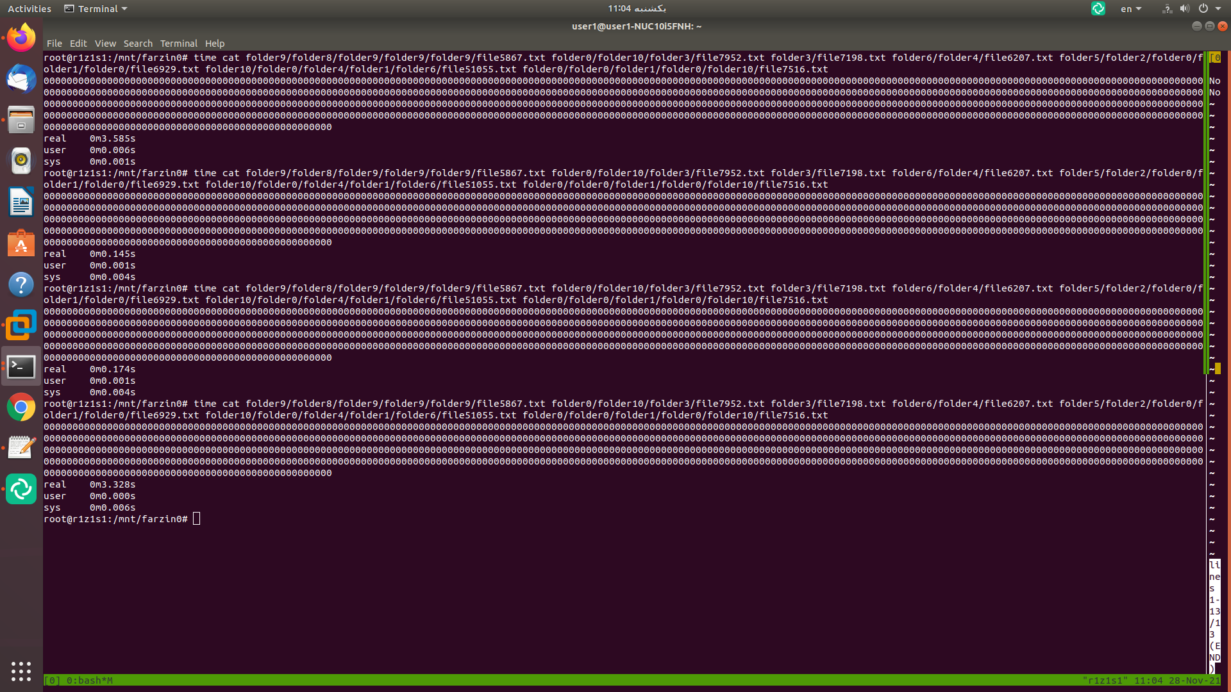Open the Files manager dock icon
Screen dimensions: 1231x692
pyautogui.click(x=21, y=120)
